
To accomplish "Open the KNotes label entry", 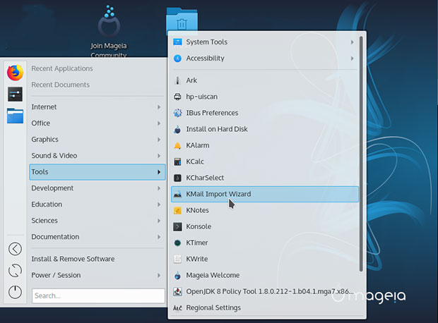I will point(197,210).
